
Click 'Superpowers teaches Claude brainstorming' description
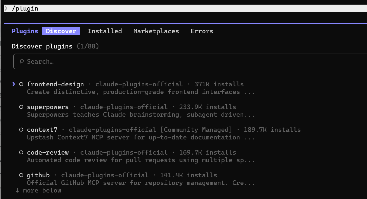[141, 115]
